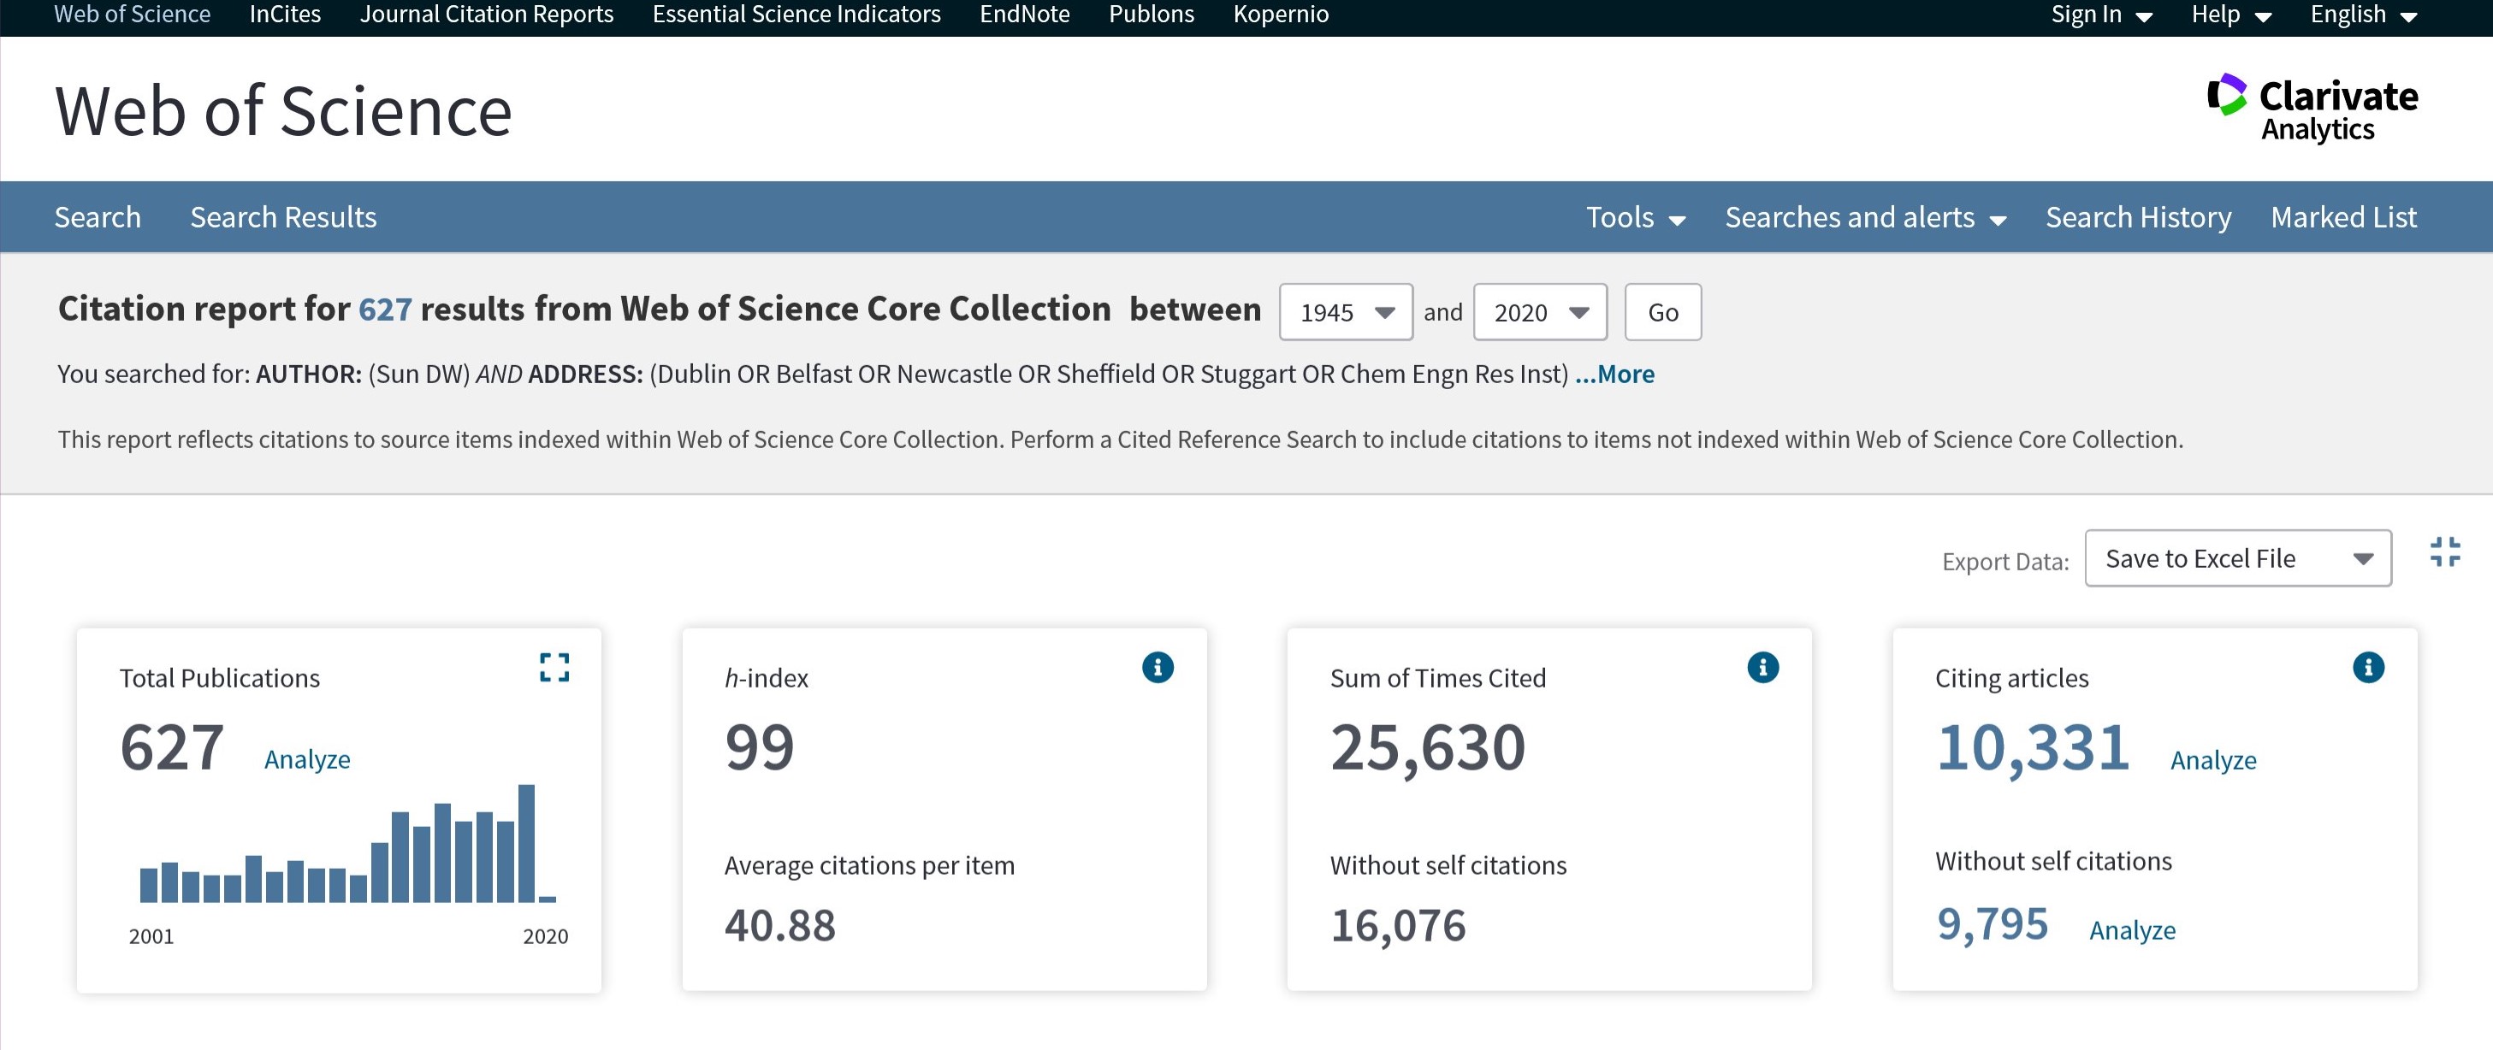The width and height of the screenshot is (2493, 1050).
Task: Expand the English language menu
Action: 2363,15
